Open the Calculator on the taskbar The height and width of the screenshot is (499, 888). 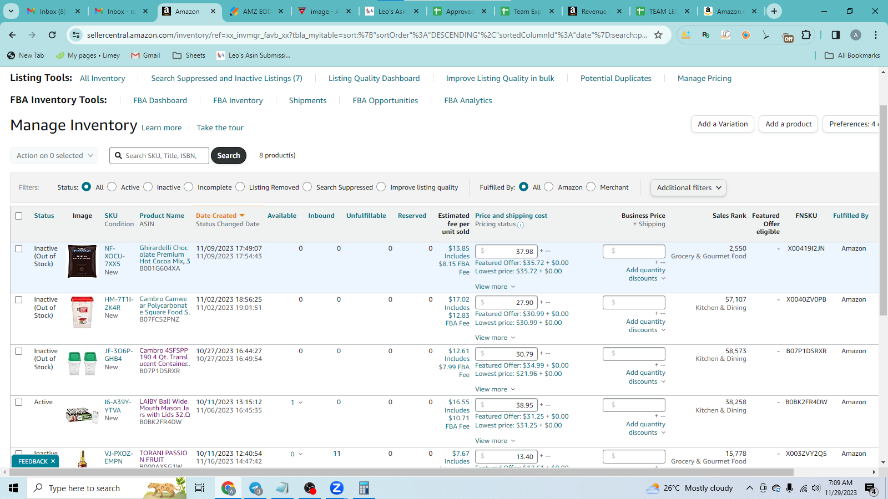pos(364,488)
